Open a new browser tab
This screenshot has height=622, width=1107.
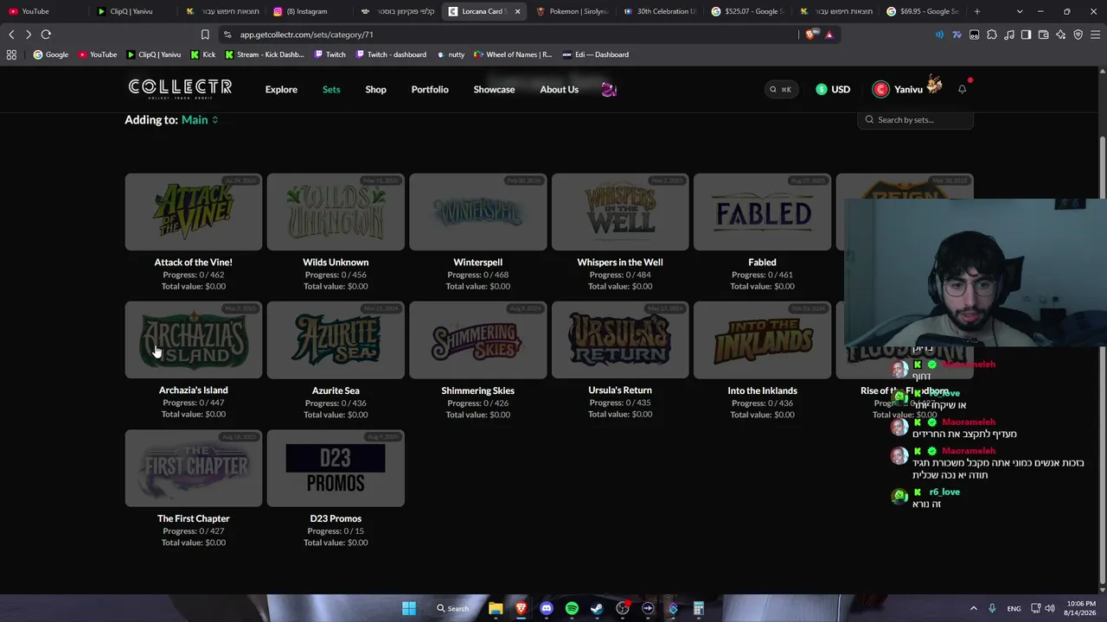click(977, 11)
